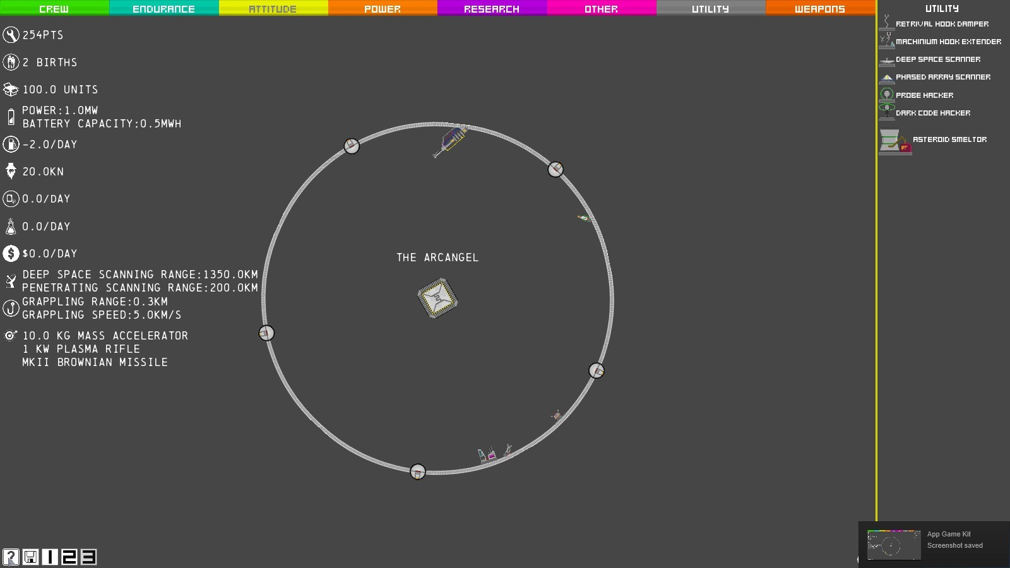Screen dimensions: 1010x568
Task: Click the cargo units box icon
Action: [x=11, y=90]
